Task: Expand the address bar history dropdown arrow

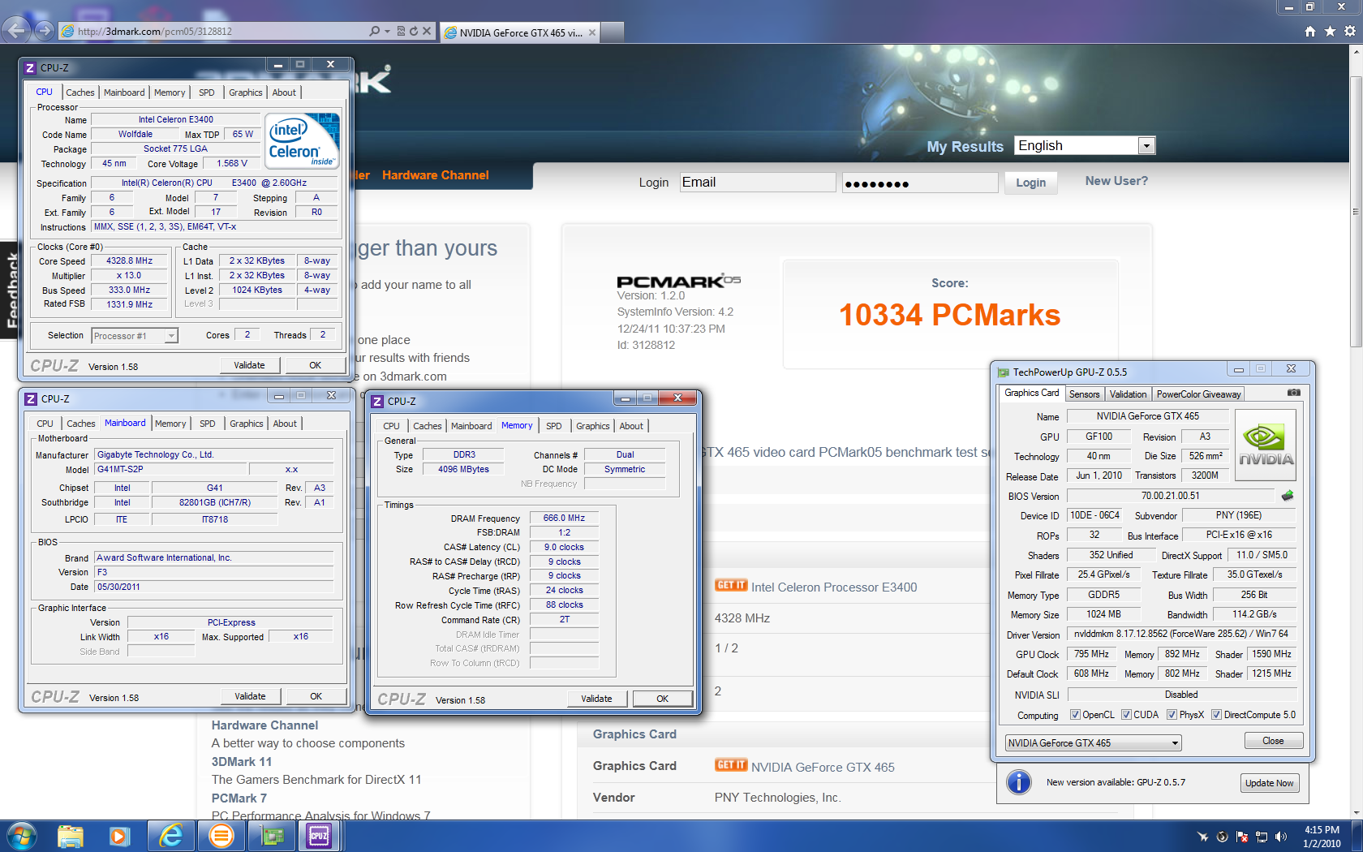Action: [x=388, y=31]
